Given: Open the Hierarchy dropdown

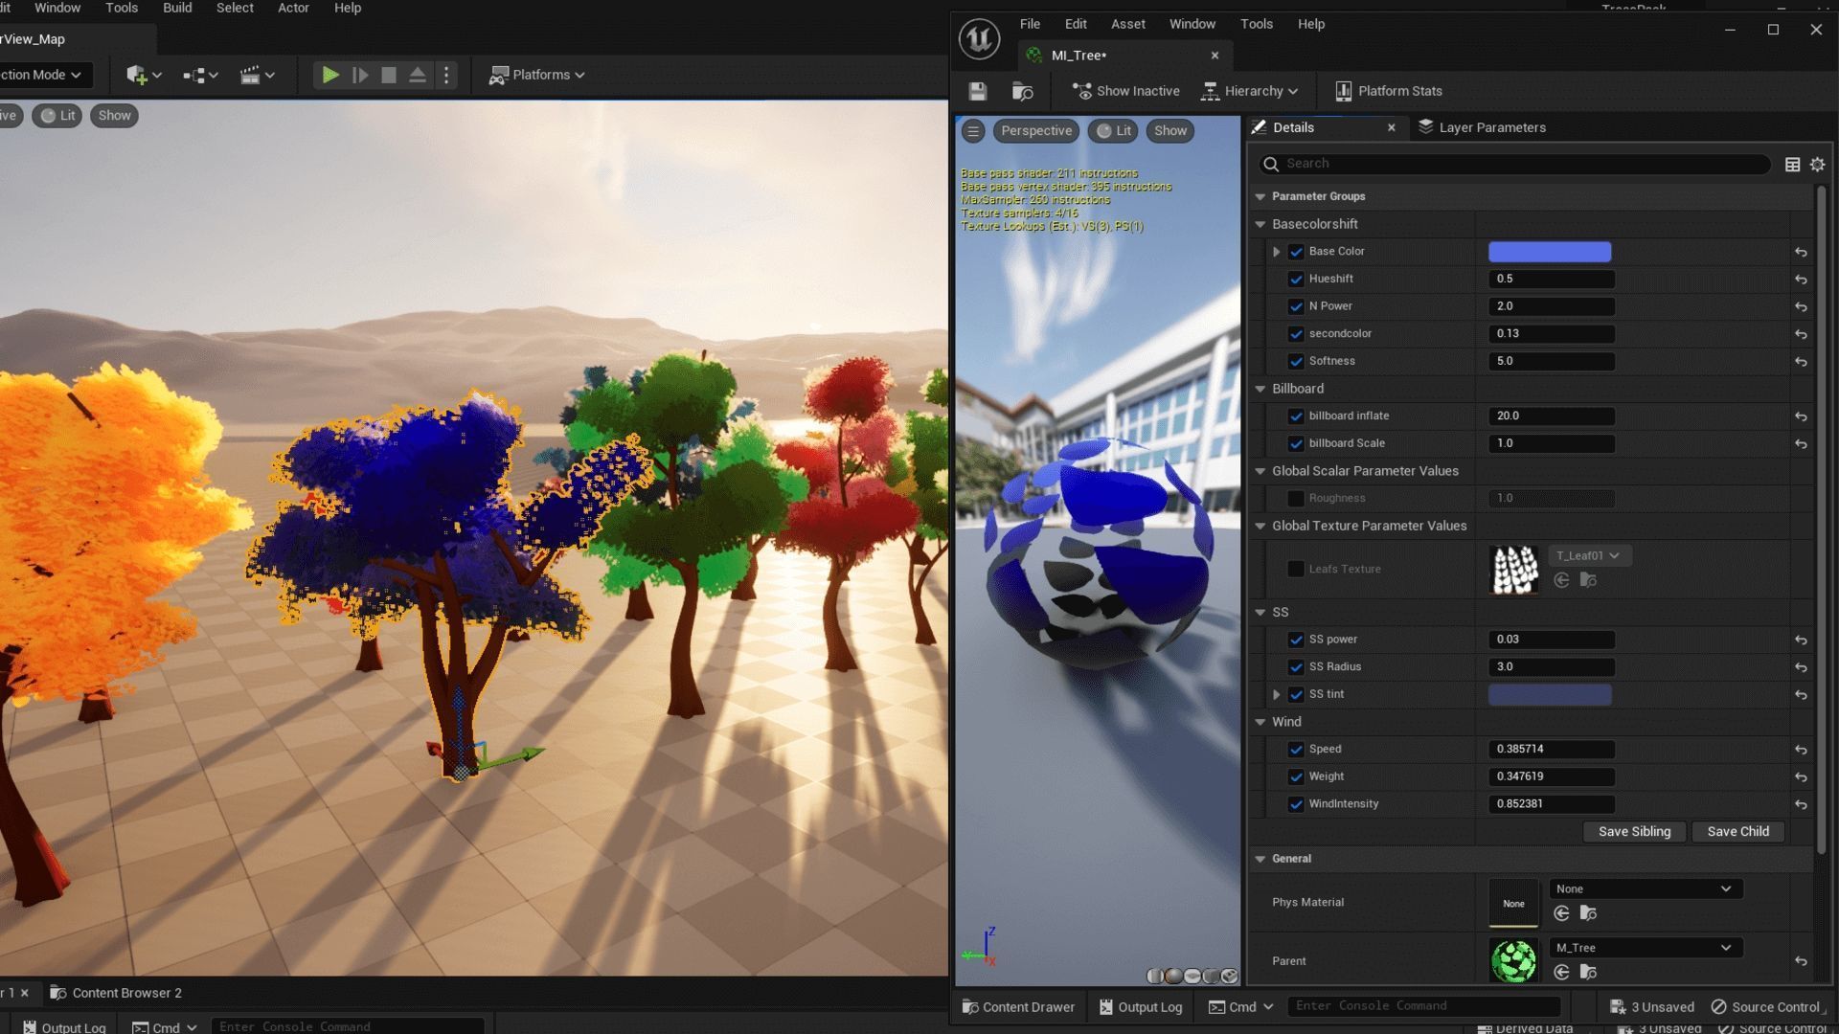Looking at the screenshot, I should tap(1250, 91).
